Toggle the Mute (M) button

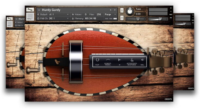[x=122, y=18]
